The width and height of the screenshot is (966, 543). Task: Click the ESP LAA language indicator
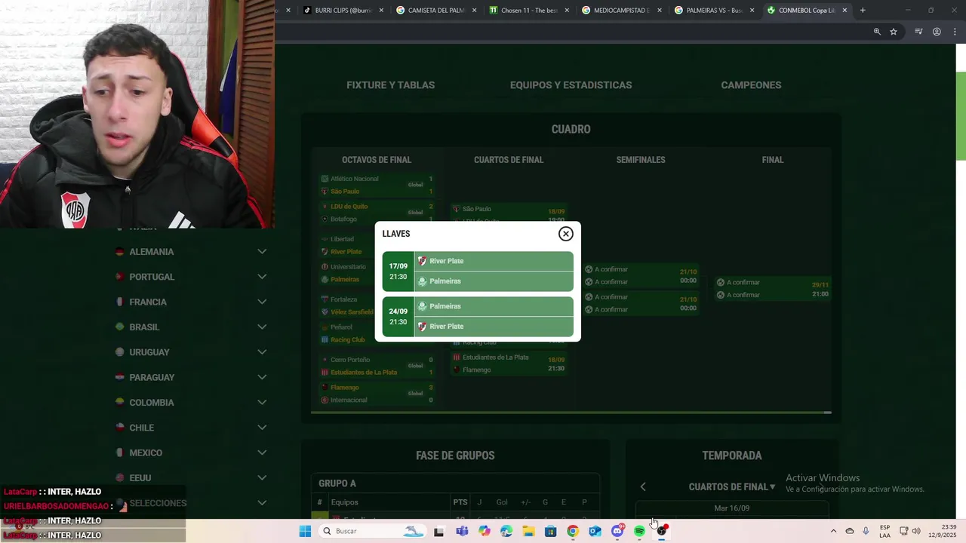(884, 531)
